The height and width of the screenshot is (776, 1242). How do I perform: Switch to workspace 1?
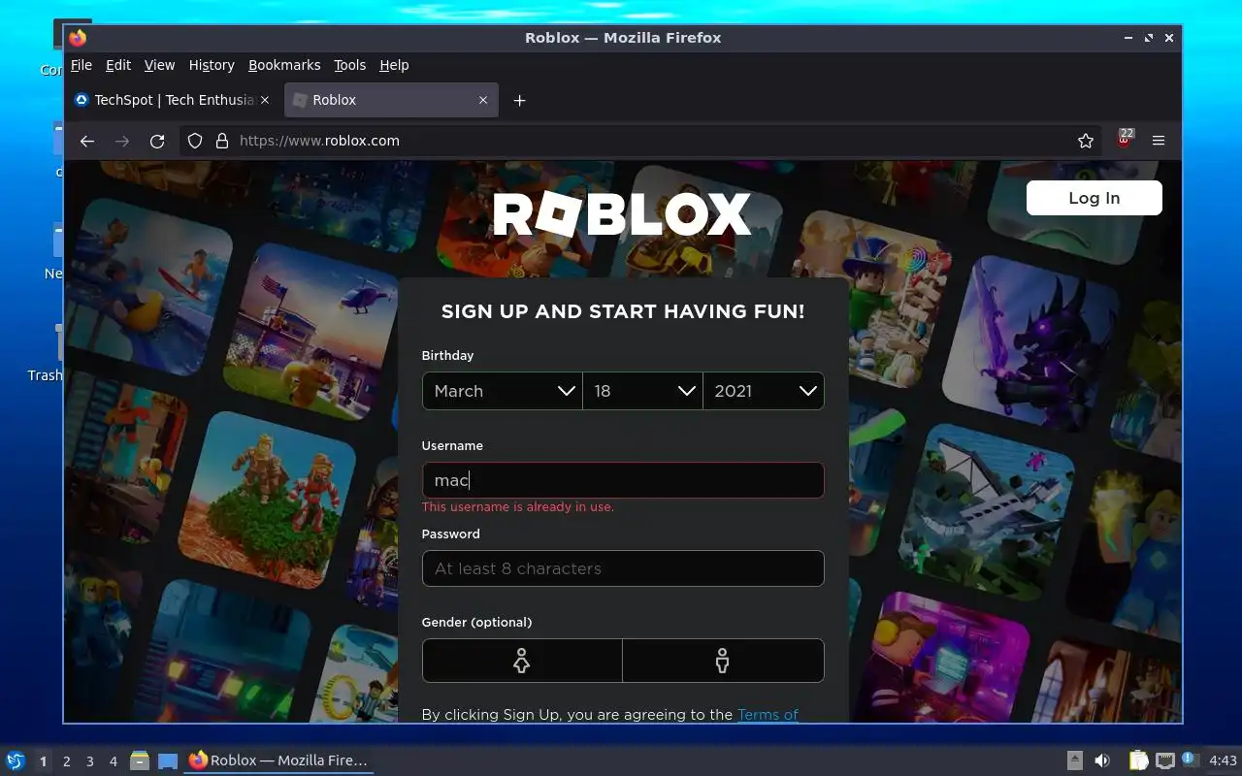pyautogui.click(x=43, y=761)
